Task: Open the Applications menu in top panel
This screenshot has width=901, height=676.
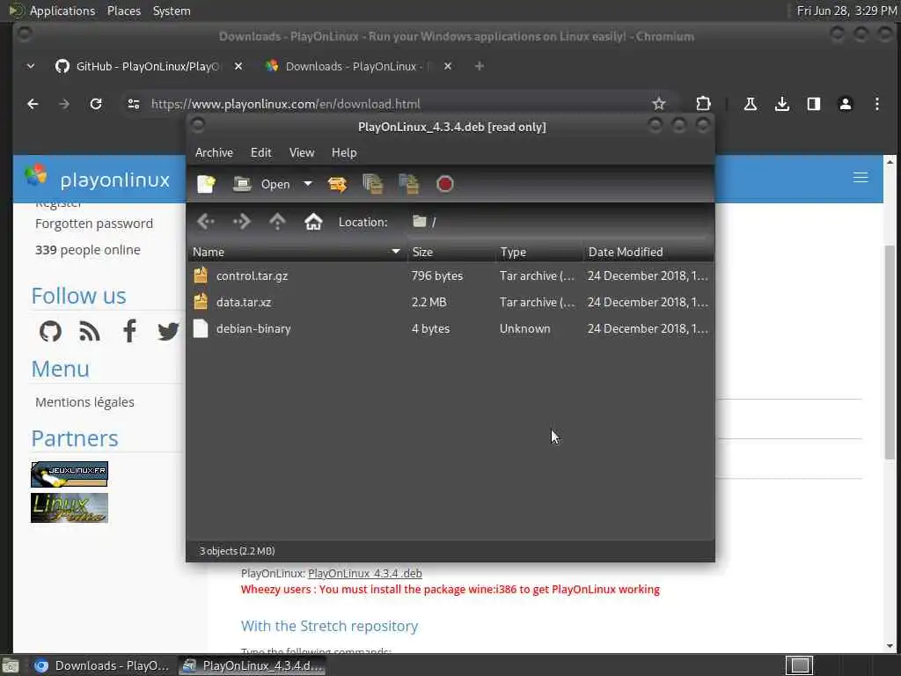Action: click(x=62, y=11)
